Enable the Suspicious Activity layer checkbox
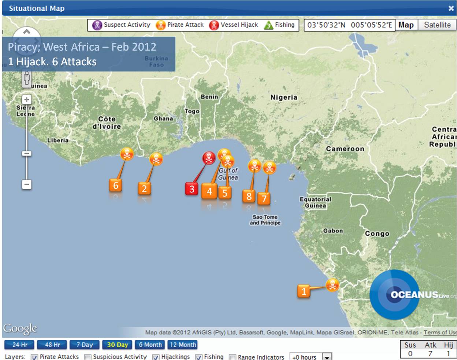 tap(88, 357)
